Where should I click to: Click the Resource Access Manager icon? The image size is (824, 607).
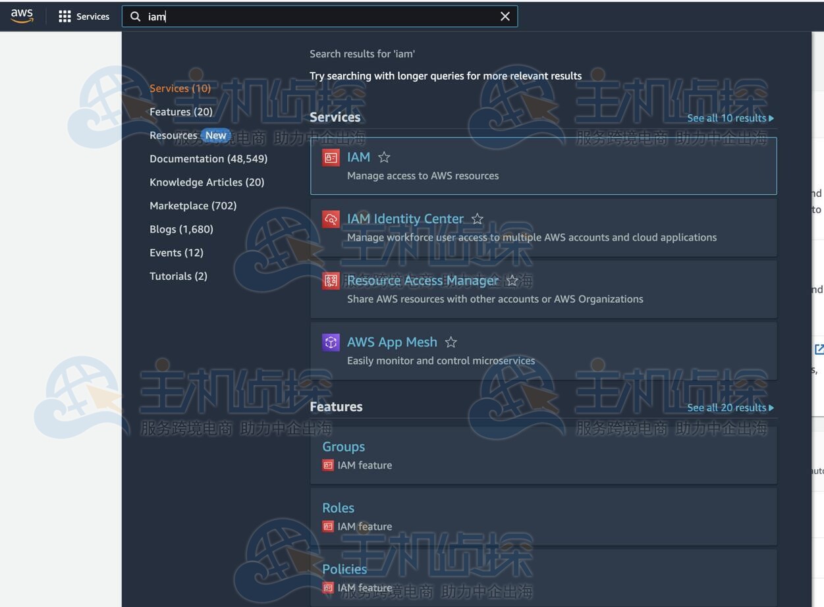pos(331,281)
